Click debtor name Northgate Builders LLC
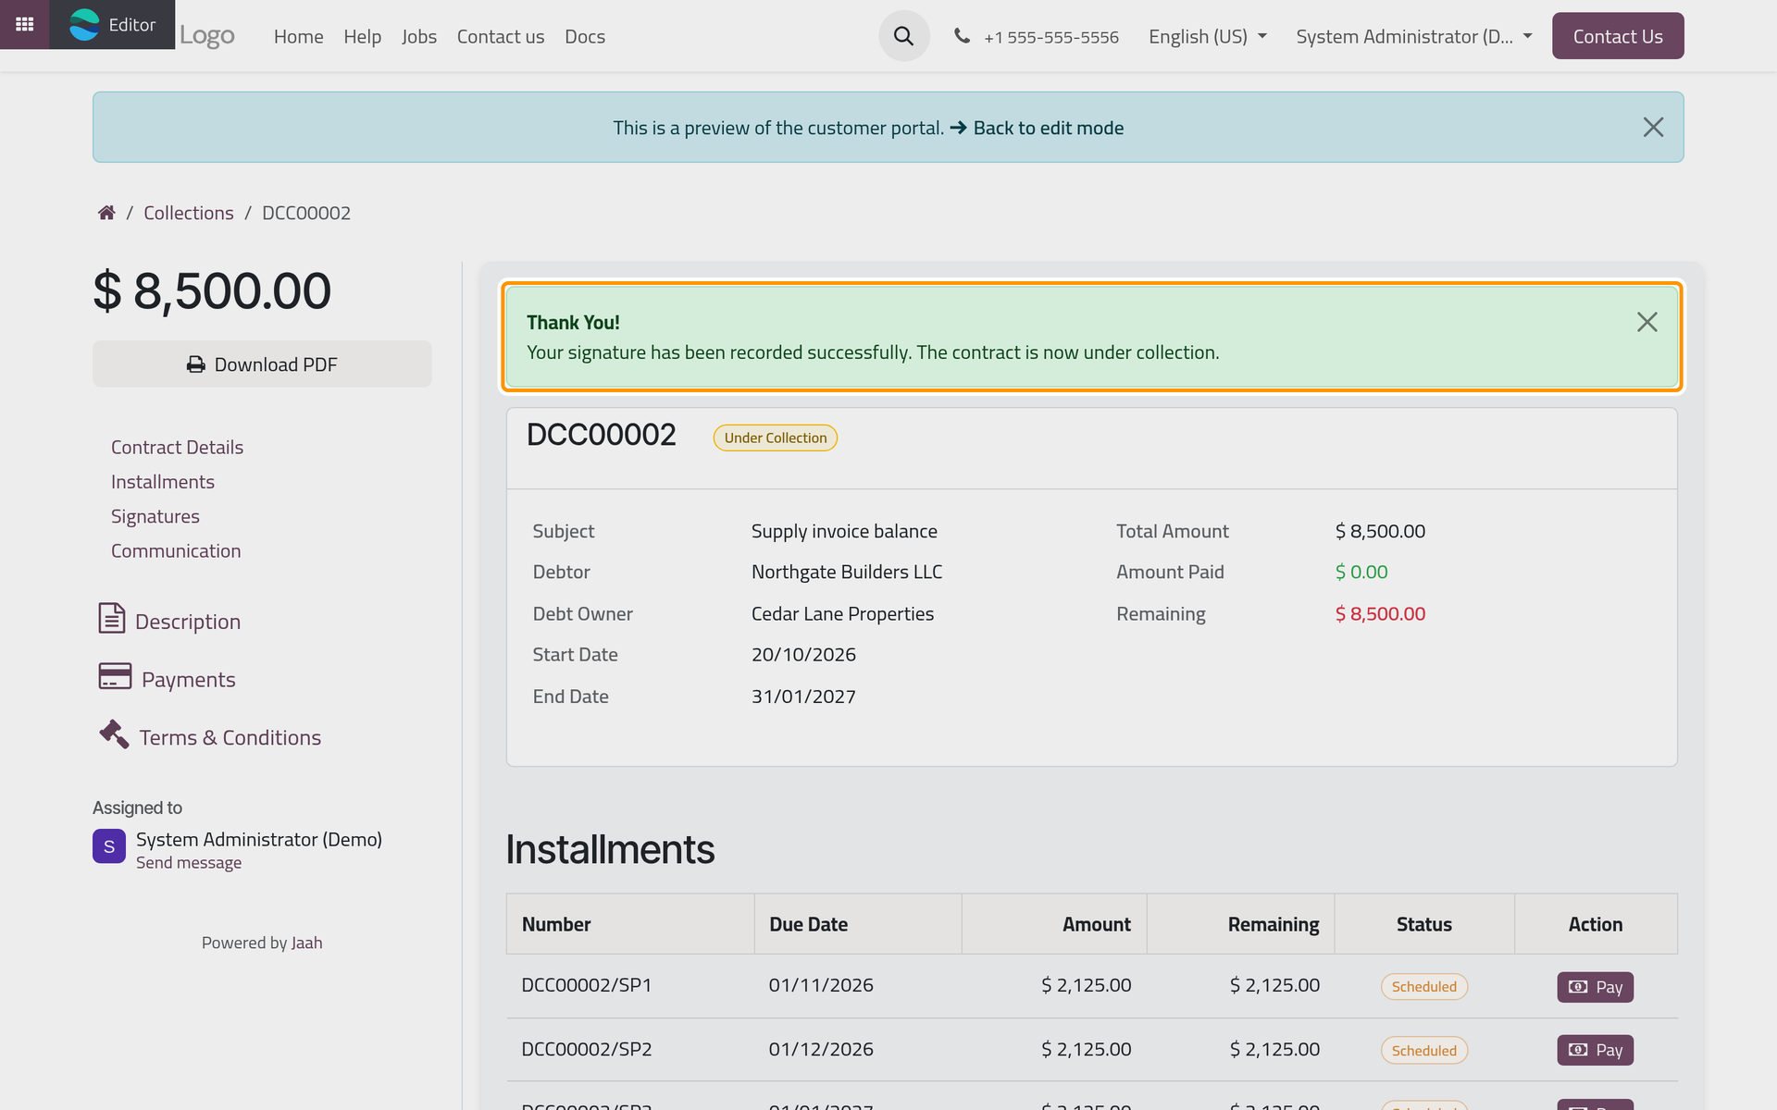Screen dimensions: 1777x1110 tap(847, 572)
